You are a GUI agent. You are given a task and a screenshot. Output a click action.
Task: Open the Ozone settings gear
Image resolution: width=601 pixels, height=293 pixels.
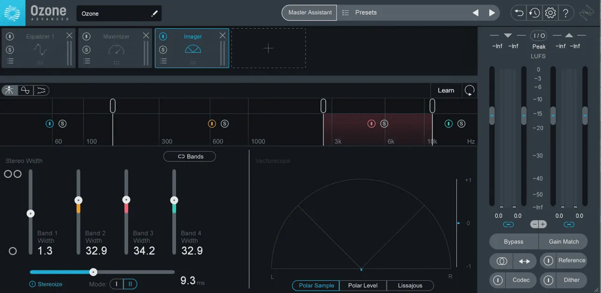tap(550, 13)
